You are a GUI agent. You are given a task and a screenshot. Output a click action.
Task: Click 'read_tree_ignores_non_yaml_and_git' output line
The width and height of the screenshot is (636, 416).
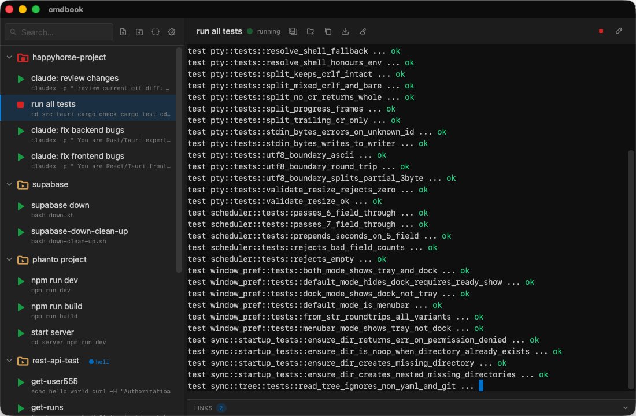(x=331, y=386)
